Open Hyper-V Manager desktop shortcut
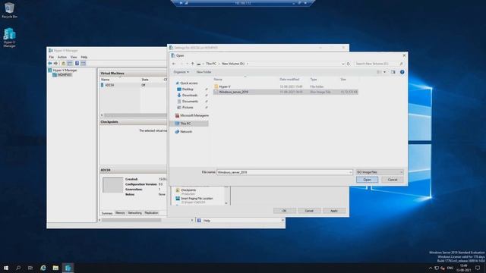This screenshot has width=486, height=273. coord(9,37)
